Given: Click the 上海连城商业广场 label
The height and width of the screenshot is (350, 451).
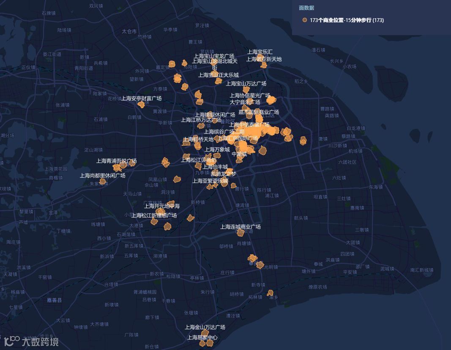Looking at the screenshot, I should point(241,227).
